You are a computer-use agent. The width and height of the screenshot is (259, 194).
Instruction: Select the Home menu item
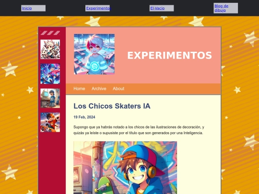click(x=79, y=89)
